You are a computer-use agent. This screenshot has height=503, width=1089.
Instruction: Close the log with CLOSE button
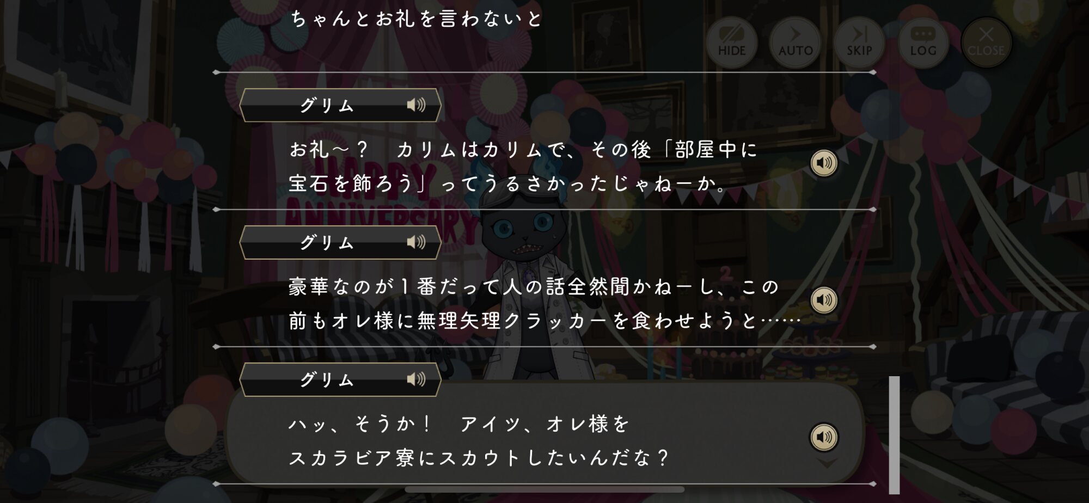pos(986,42)
